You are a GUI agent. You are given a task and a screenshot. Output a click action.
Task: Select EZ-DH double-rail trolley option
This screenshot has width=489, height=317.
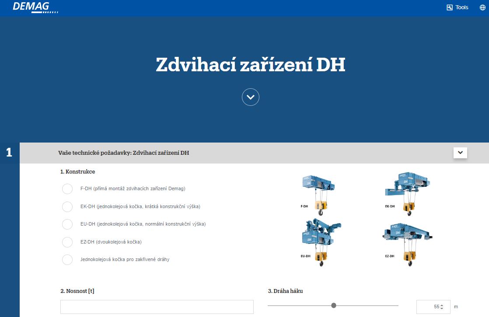click(x=67, y=242)
